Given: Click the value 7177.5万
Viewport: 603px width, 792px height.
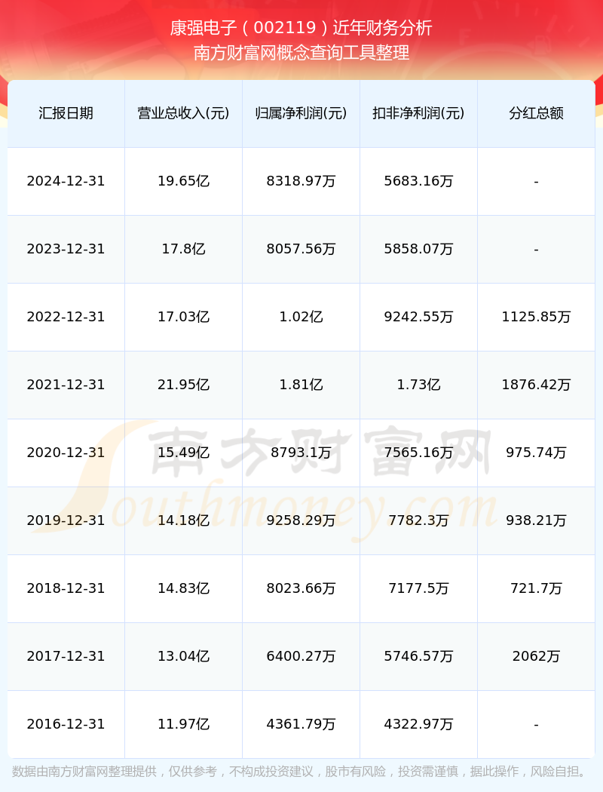Looking at the screenshot, I should [419, 588].
